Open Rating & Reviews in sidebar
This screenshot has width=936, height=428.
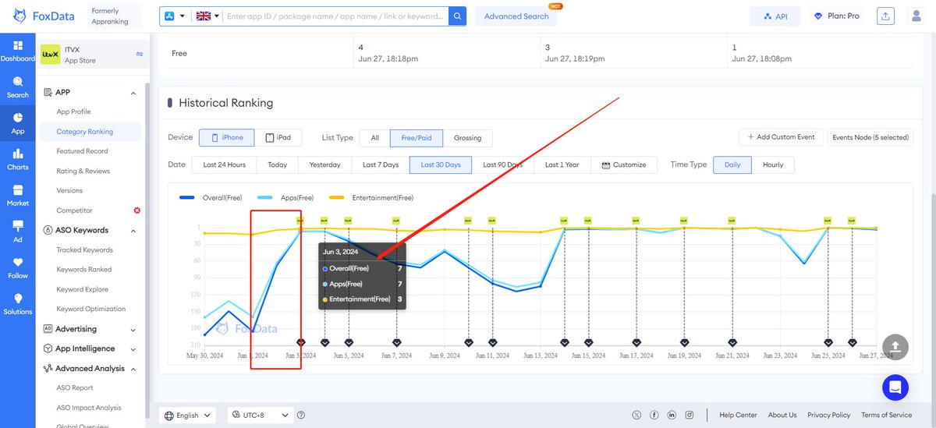[83, 171]
